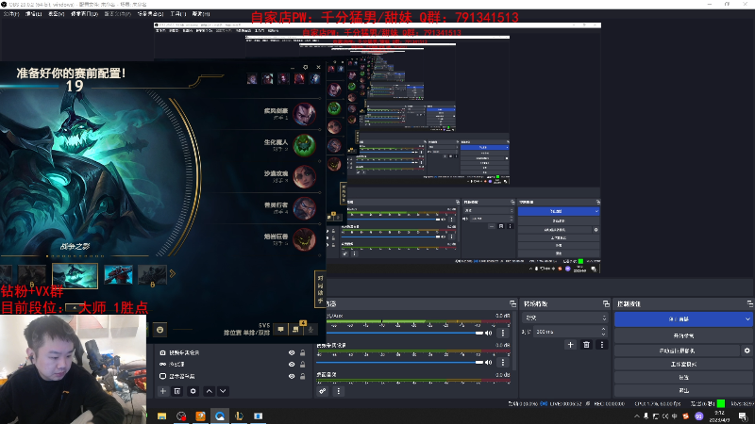Open the 场景集合(S) menu
The image size is (755, 424).
(150, 14)
